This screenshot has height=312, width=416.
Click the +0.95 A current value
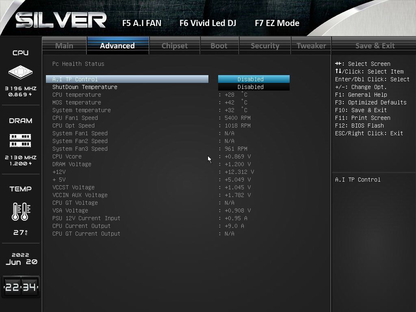[236, 218]
